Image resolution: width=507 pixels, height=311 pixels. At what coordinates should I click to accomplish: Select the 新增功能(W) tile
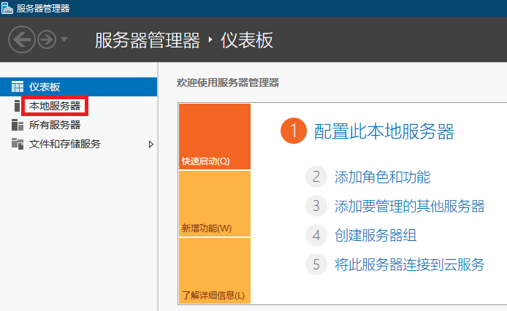215,204
